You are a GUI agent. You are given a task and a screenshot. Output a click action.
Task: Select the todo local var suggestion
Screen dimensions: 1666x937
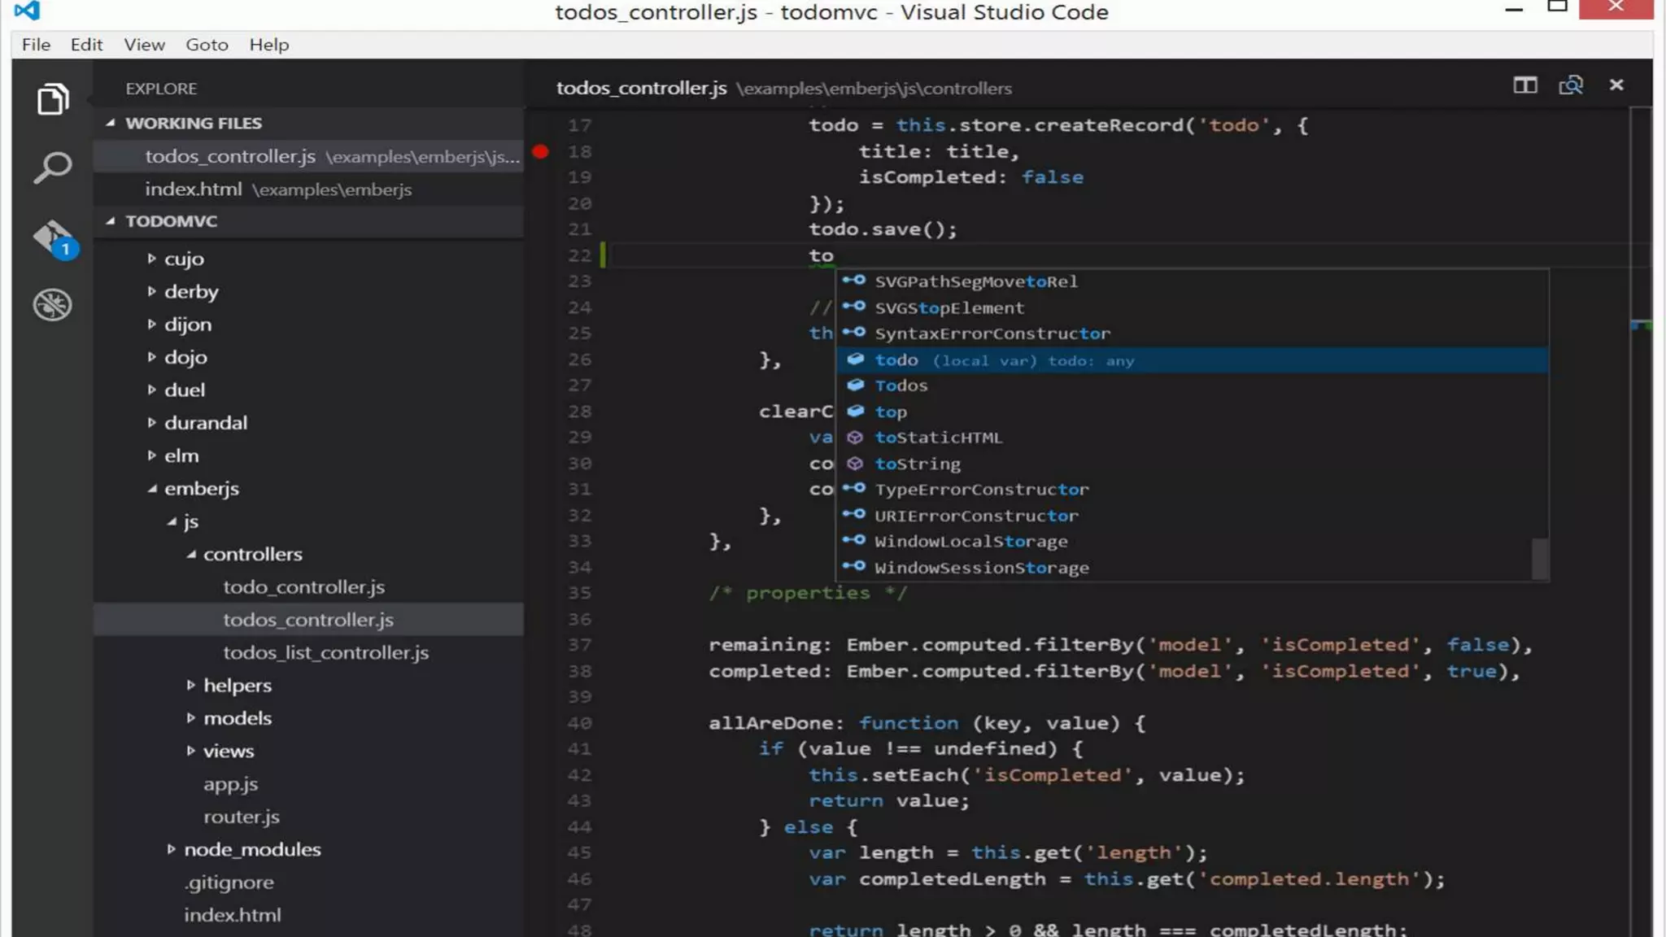pyautogui.click(x=1192, y=360)
